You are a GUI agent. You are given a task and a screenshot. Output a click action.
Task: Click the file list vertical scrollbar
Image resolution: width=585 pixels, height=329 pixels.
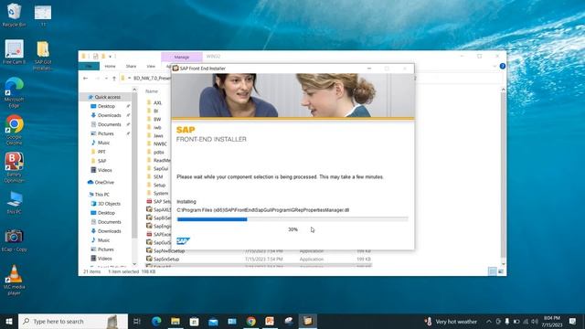tap(503, 175)
